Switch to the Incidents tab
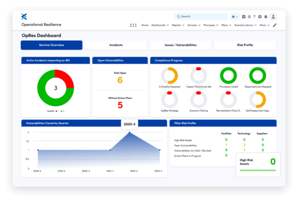Image resolution: width=298 pixels, height=198 pixels. tap(116, 45)
